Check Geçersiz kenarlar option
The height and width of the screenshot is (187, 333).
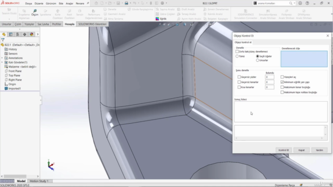(x=239, y=82)
